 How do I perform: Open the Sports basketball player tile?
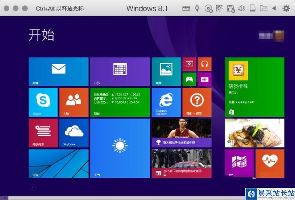point(181,133)
